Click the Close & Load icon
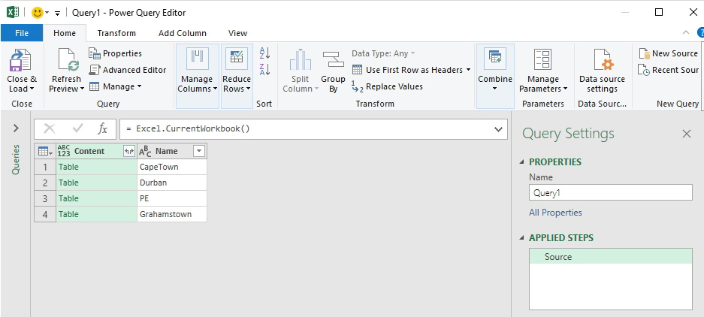 pyautogui.click(x=20, y=59)
